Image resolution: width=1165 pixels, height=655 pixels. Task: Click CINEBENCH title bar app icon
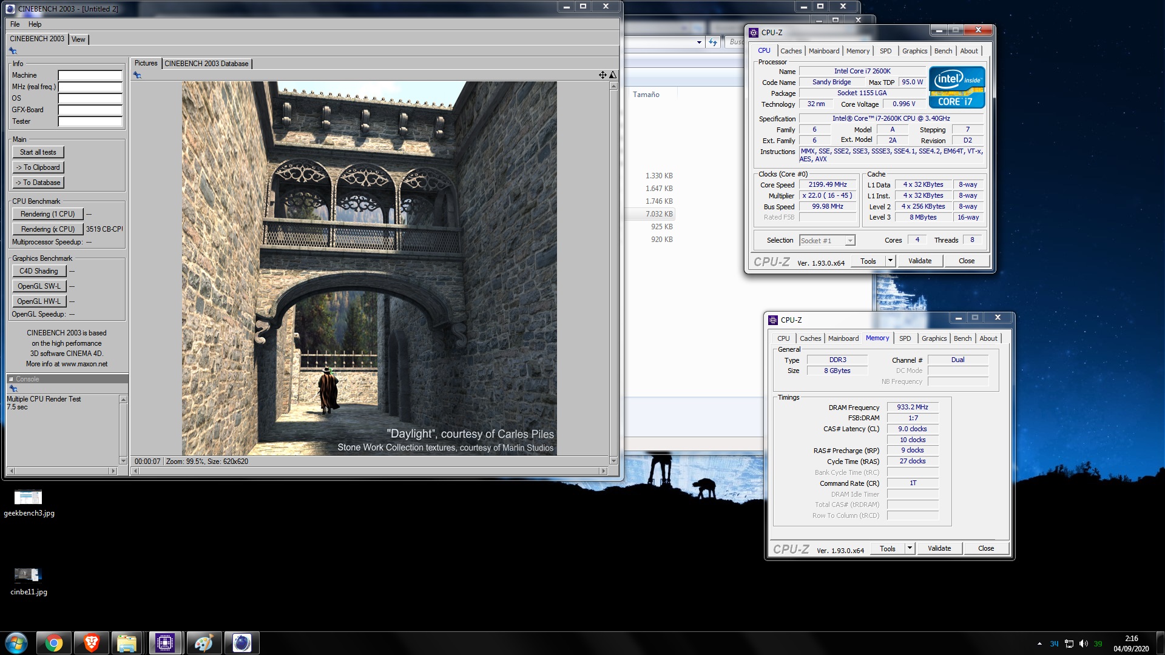tap(10, 8)
